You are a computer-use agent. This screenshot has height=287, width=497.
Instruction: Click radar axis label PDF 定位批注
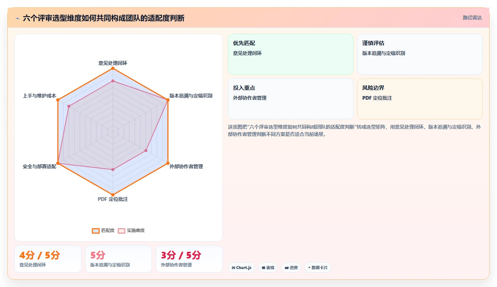click(113, 199)
